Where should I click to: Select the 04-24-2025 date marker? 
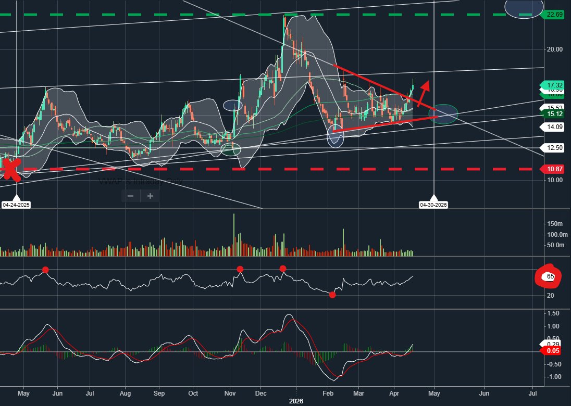16,205
